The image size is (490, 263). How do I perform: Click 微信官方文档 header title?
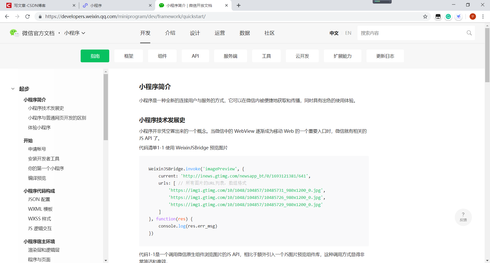(x=38, y=33)
